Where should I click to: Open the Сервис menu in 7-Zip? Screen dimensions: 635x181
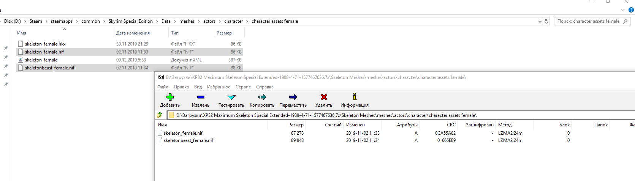(243, 87)
